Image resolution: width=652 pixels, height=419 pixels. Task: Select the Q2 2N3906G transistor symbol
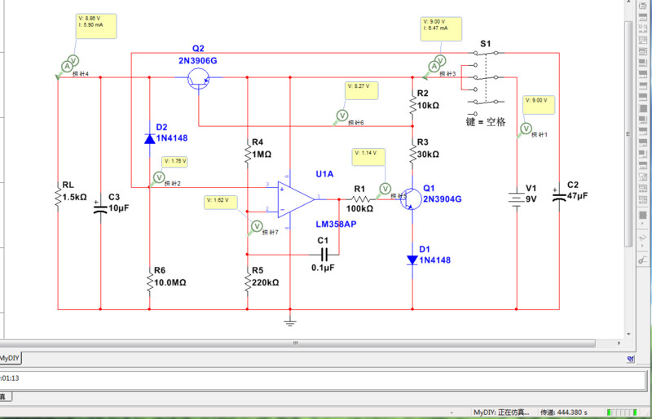(x=198, y=78)
